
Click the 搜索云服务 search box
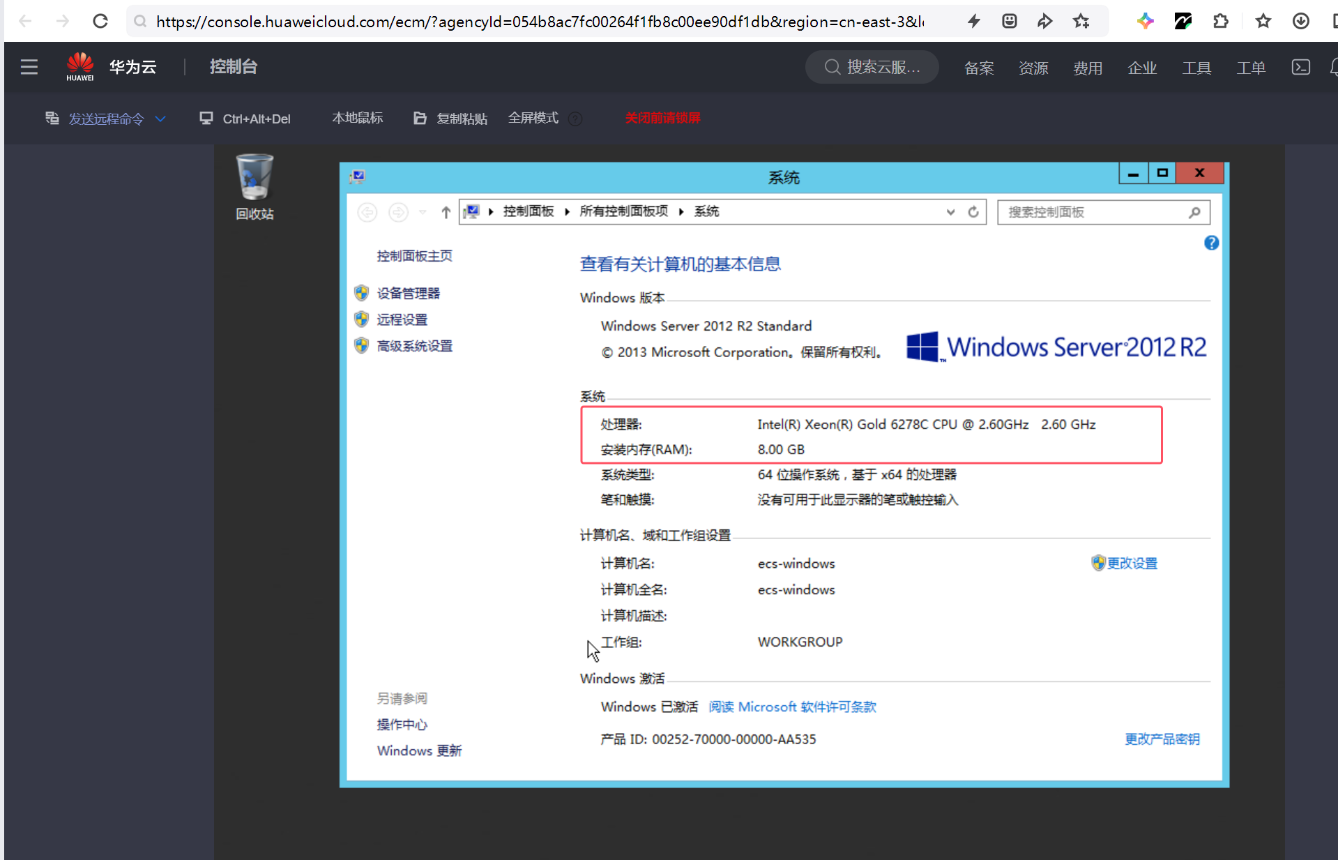coord(872,67)
